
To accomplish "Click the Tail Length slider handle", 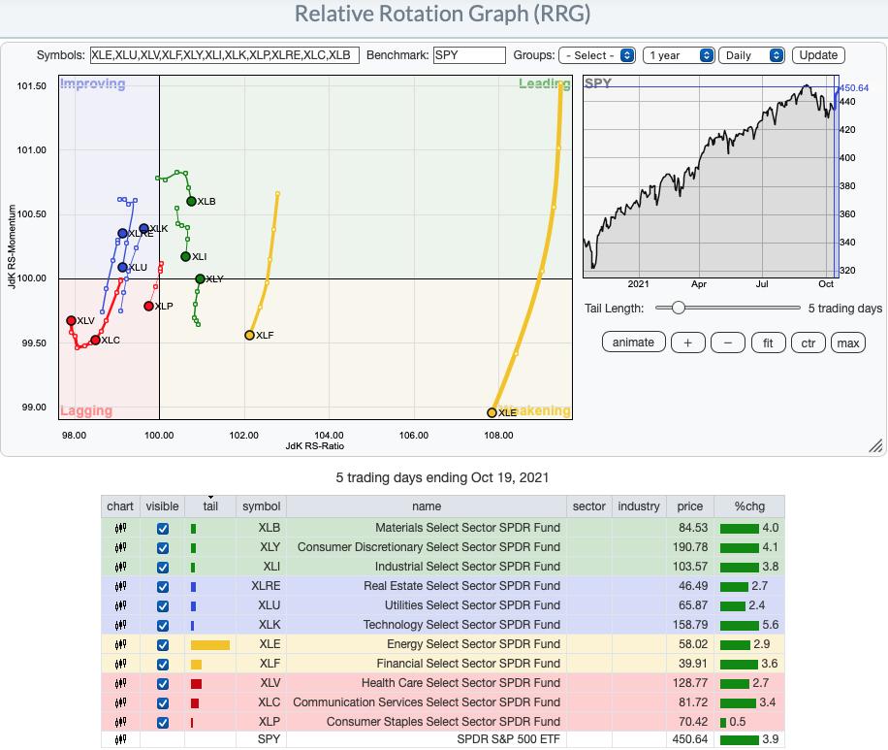I will [x=678, y=308].
